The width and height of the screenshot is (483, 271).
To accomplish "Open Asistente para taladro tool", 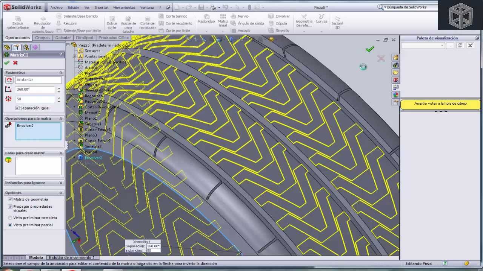I will tap(128, 25).
